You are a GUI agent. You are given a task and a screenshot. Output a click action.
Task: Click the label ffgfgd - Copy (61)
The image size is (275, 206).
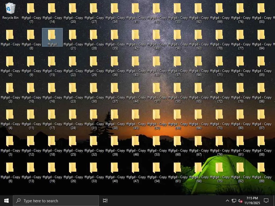178,179
